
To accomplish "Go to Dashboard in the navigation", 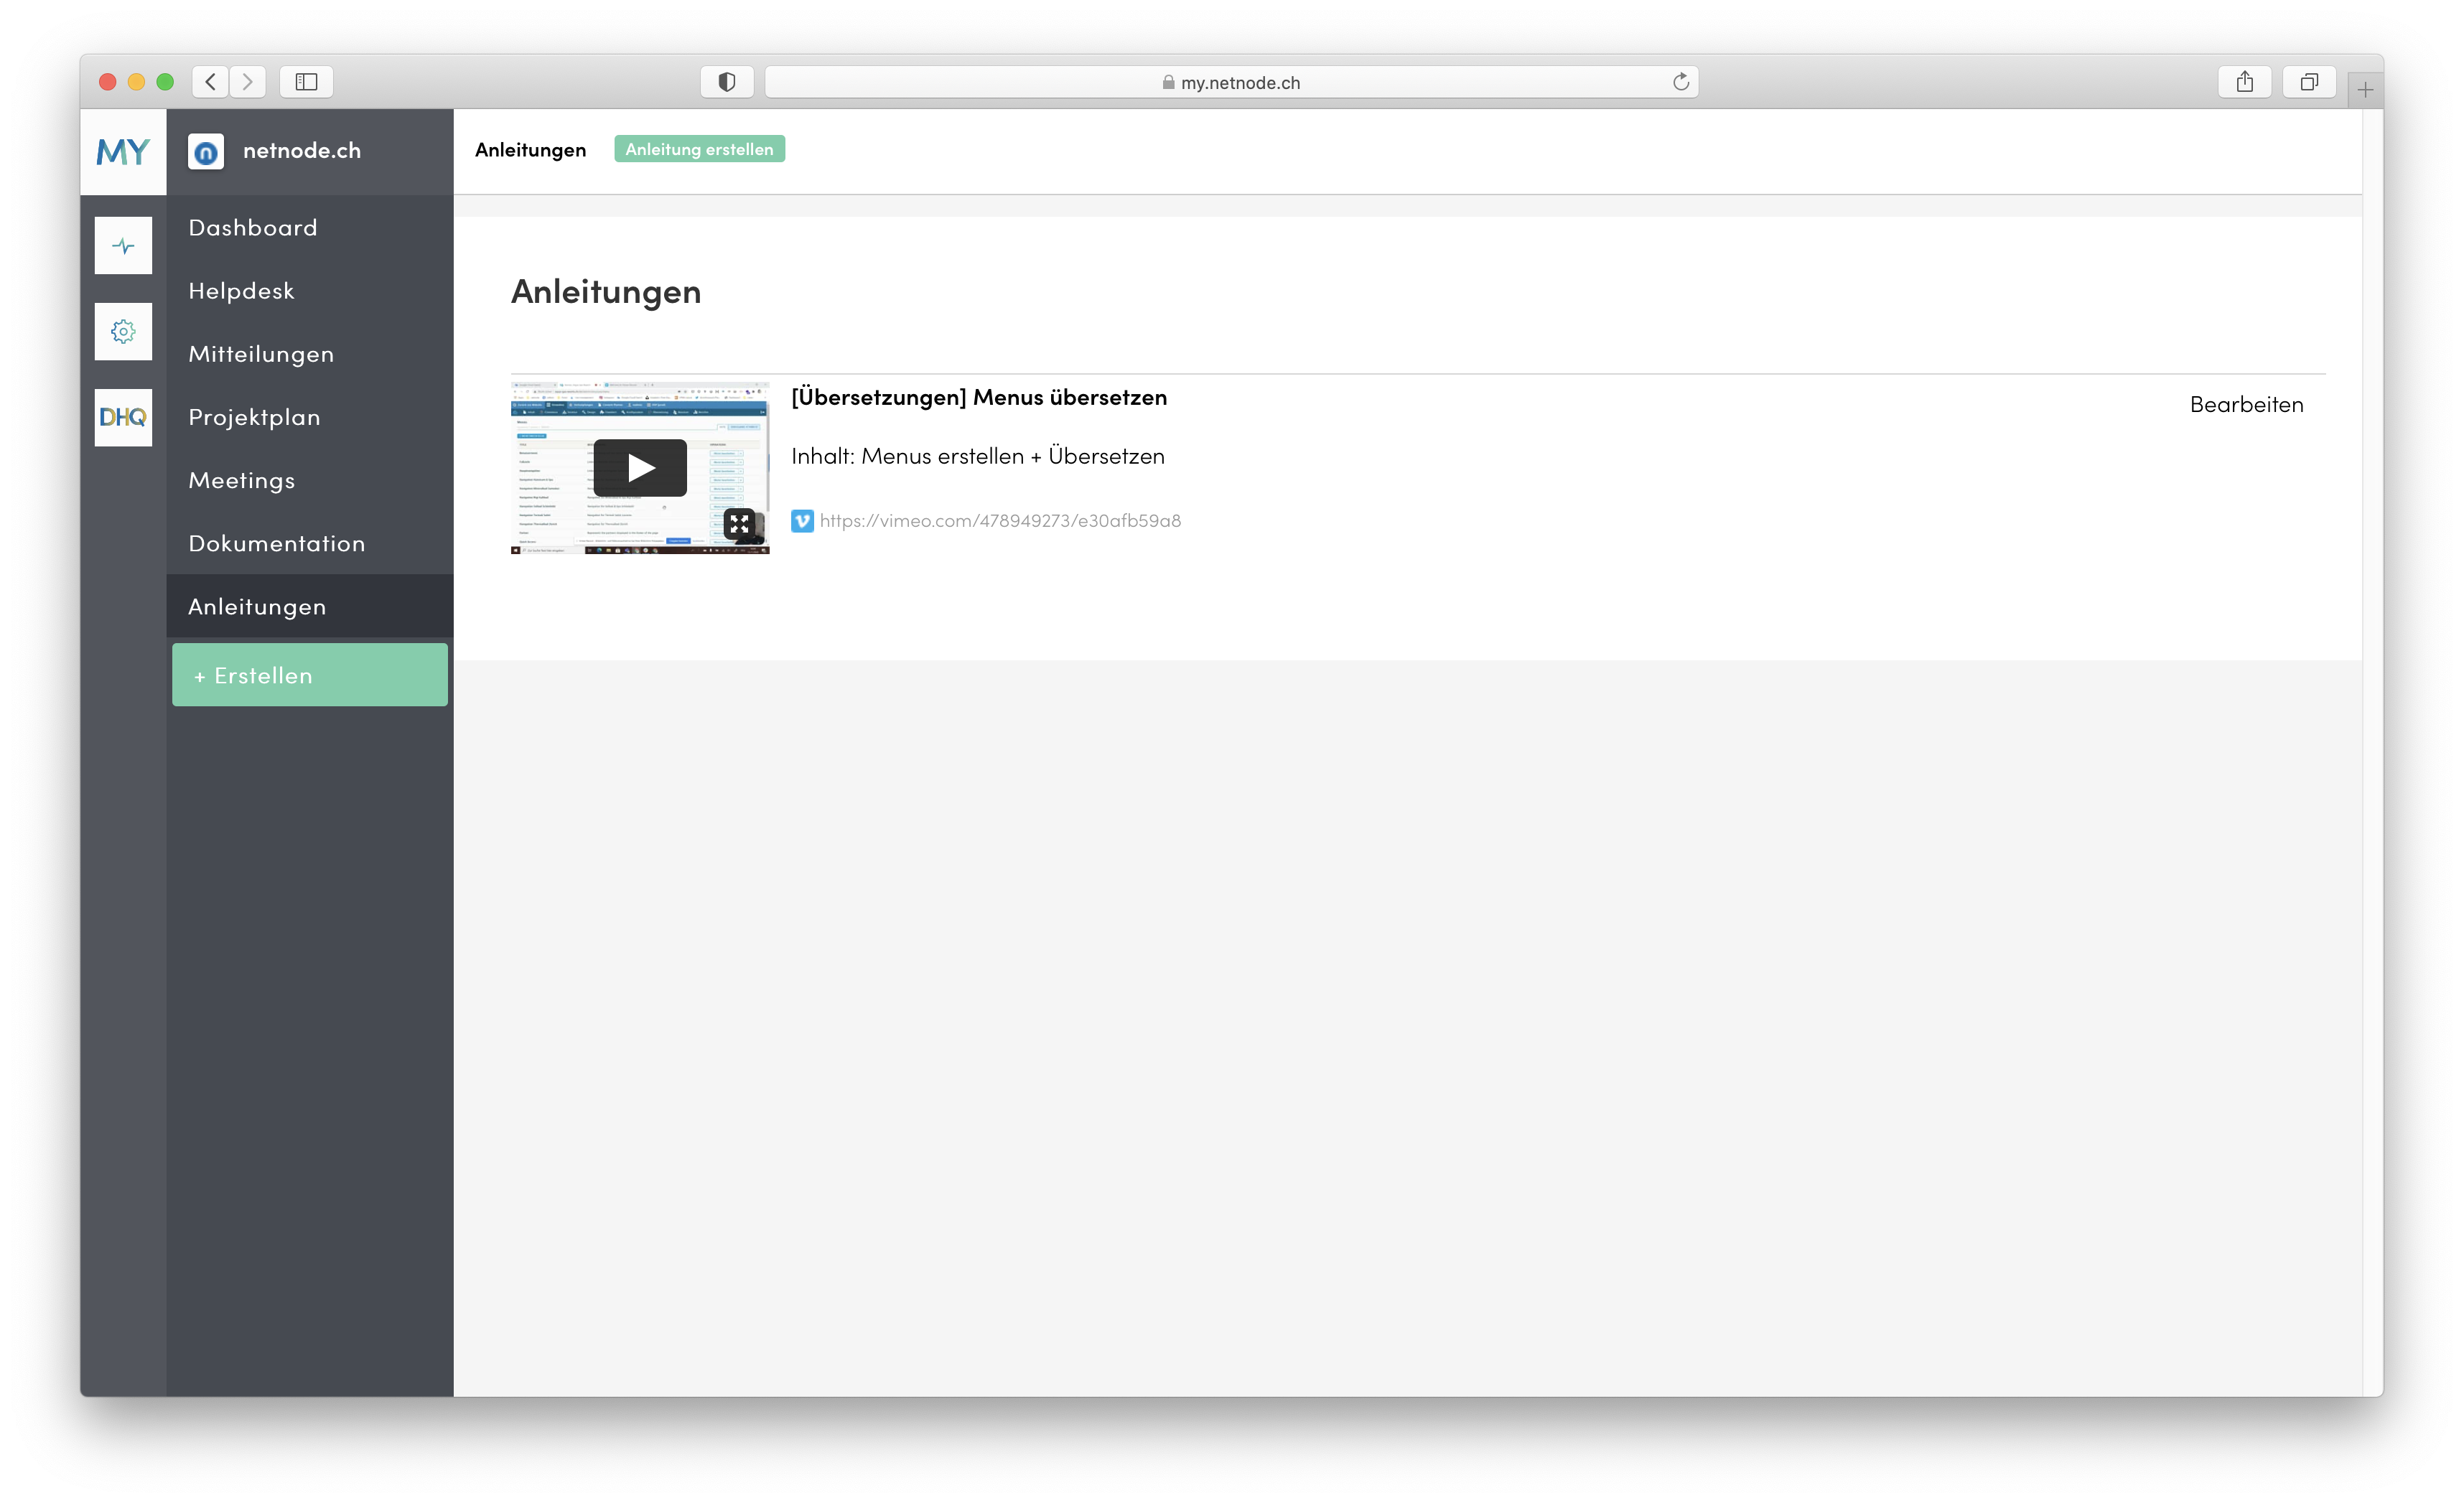I will pos(253,228).
